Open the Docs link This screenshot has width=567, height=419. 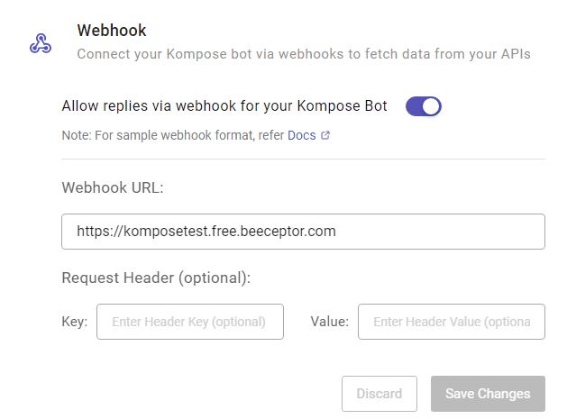tap(302, 135)
